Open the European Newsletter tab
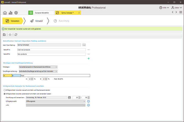Image resolution: width=184 pixels, height=122 pixels. (x=42, y=13)
